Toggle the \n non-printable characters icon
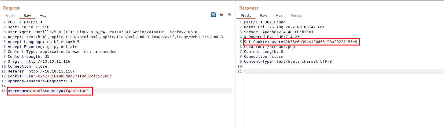 click(x=221, y=15)
